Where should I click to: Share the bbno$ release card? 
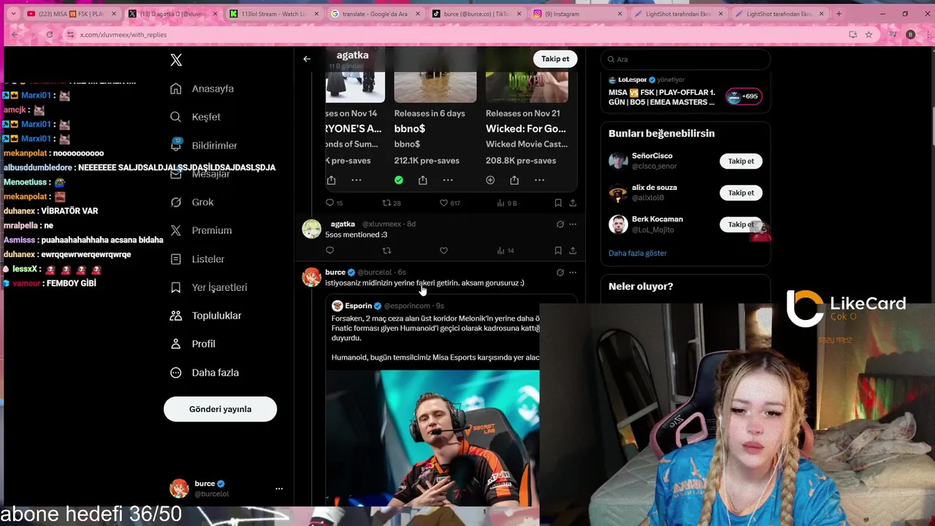[423, 180]
